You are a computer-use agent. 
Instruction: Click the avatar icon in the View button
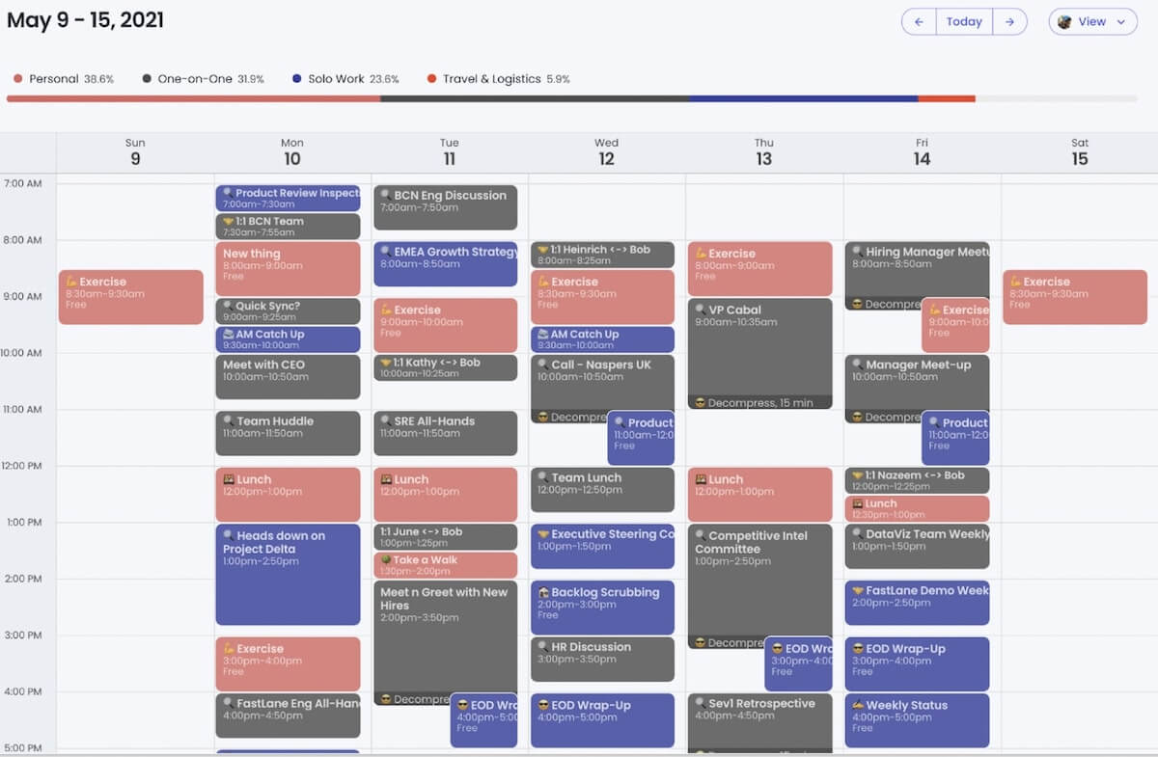(x=1064, y=21)
